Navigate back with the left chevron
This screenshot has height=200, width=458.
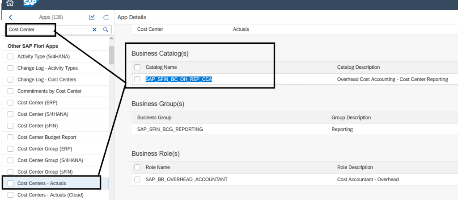coord(11,17)
